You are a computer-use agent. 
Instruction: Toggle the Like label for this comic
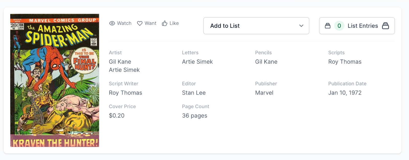point(174,23)
